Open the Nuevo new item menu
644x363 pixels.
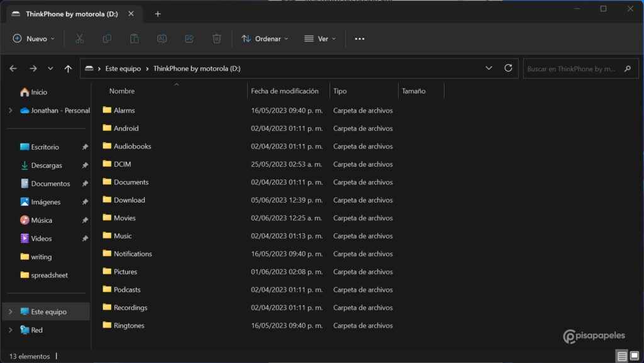[x=34, y=39]
